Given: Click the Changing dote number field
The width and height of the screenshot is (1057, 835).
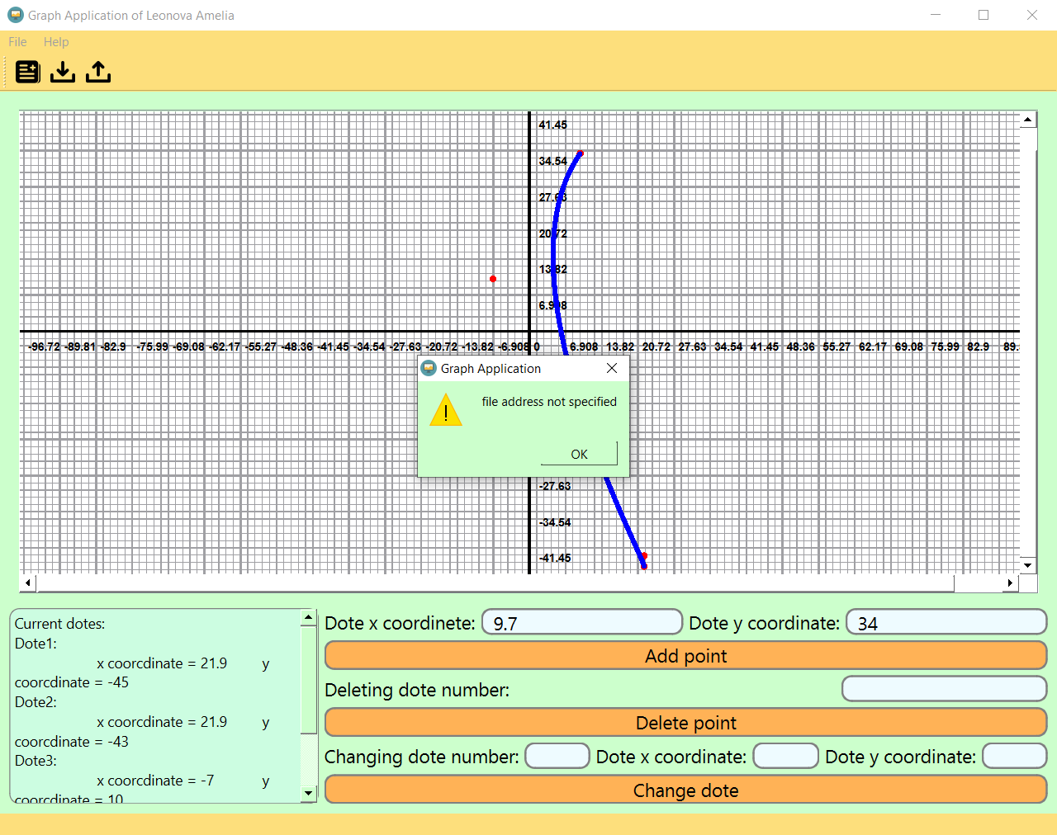Looking at the screenshot, I should [x=557, y=756].
